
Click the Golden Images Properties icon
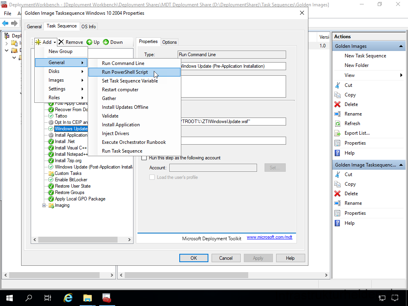click(337, 143)
